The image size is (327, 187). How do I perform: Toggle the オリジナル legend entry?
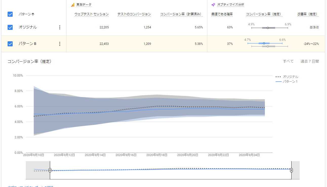coord(287,77)
